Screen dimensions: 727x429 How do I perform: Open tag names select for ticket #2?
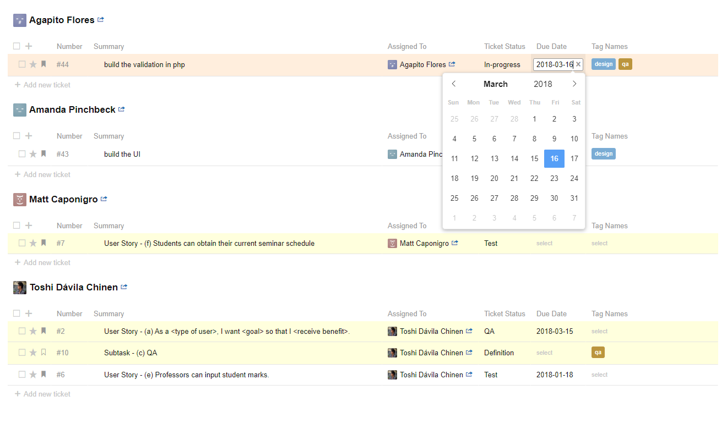pos(600,331)
